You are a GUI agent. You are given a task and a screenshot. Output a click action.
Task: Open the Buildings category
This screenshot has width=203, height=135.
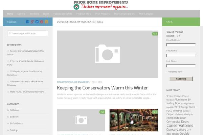[x=14, y=130]
